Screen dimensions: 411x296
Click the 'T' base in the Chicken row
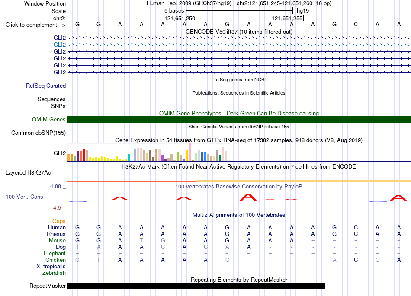tap(99, 260)
